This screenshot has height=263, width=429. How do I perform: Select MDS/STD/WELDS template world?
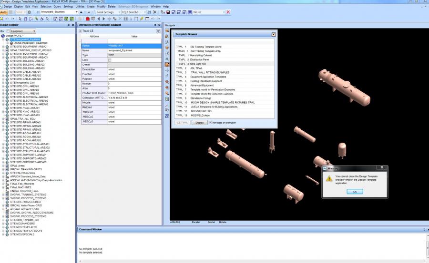(x=224, y=111)
